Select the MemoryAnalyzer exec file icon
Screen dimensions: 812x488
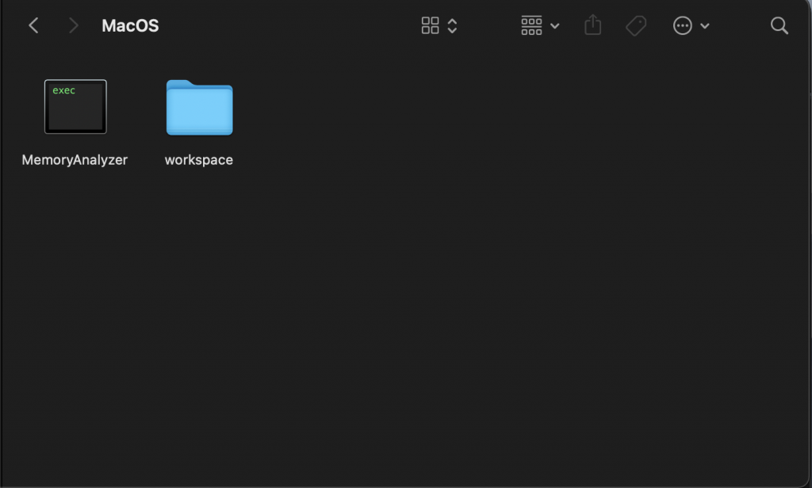click(75, 107)
